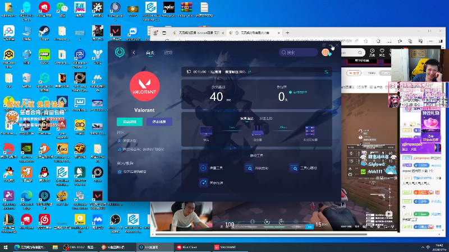Open the PotPlayer desktop shortcut
This screenshot has height=252, width=449.
click(80, 223)
